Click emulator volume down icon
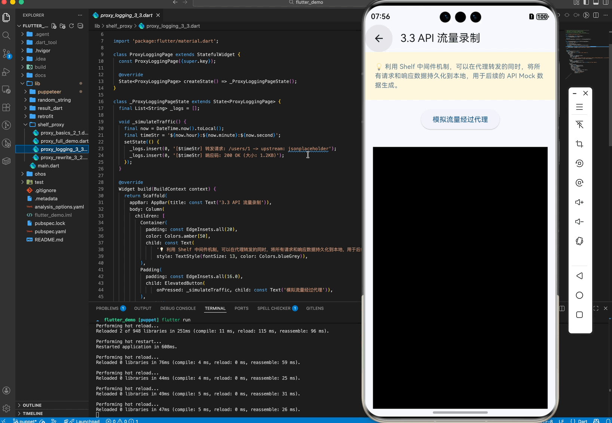The width and height of the screenshot is (612, 423). (579, 222)
